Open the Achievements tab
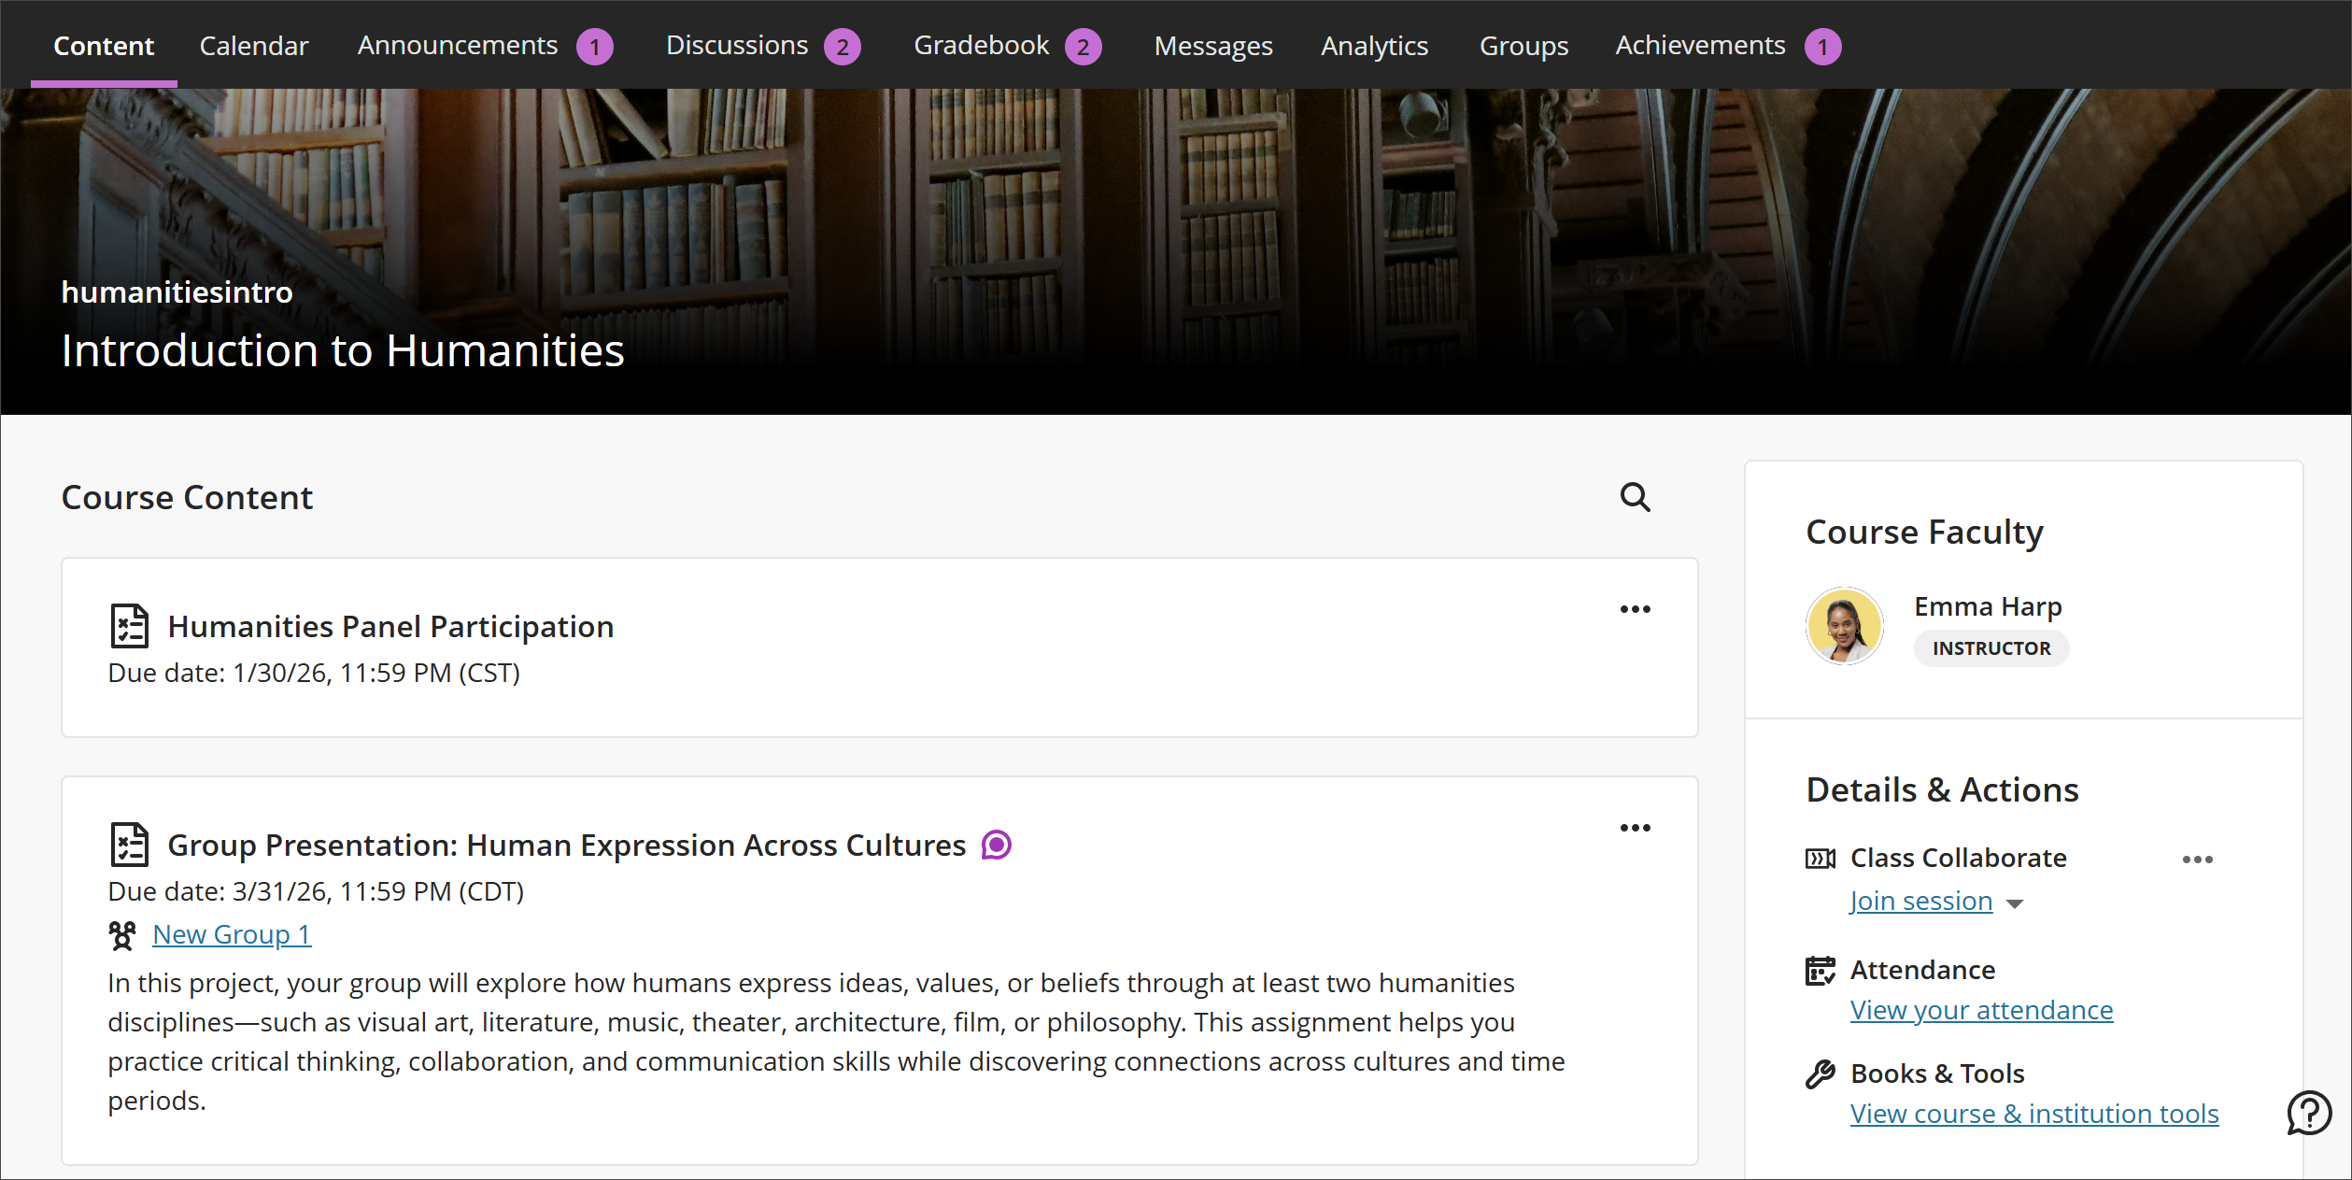This screenshot has height=1180, width=2352. tap(1700, 45)
